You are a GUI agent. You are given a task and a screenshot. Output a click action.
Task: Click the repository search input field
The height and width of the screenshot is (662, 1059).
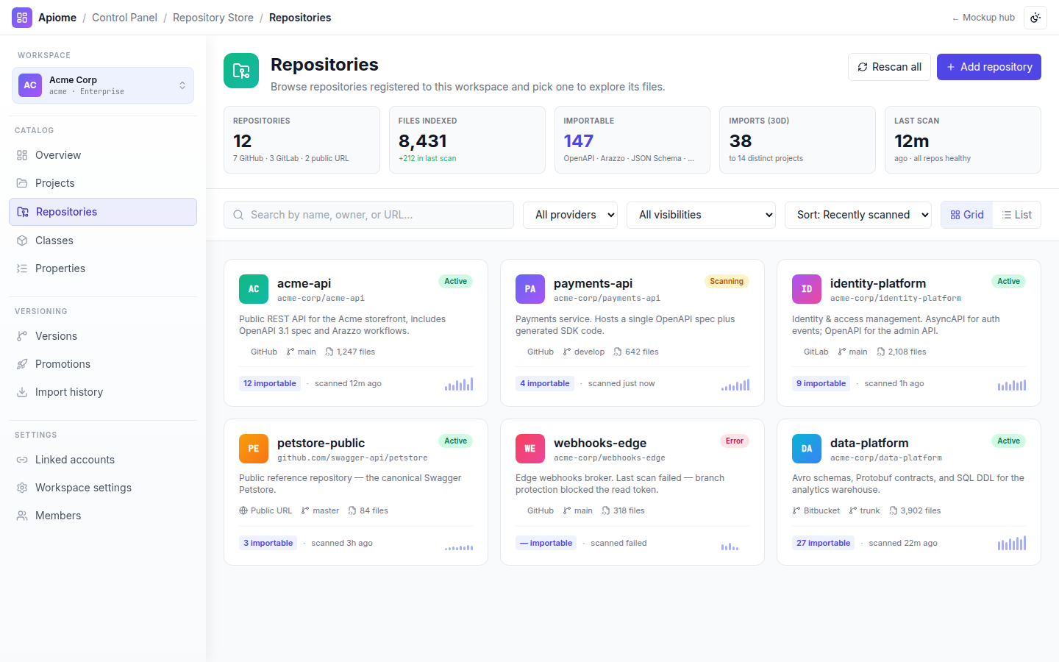[x=368, y=215]
